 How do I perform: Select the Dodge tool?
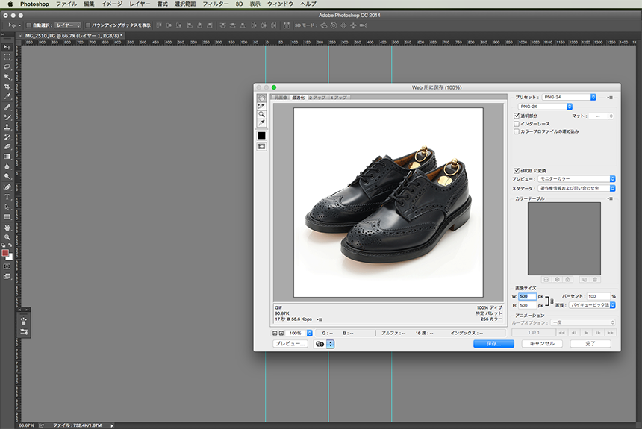[x=7, y=176]
